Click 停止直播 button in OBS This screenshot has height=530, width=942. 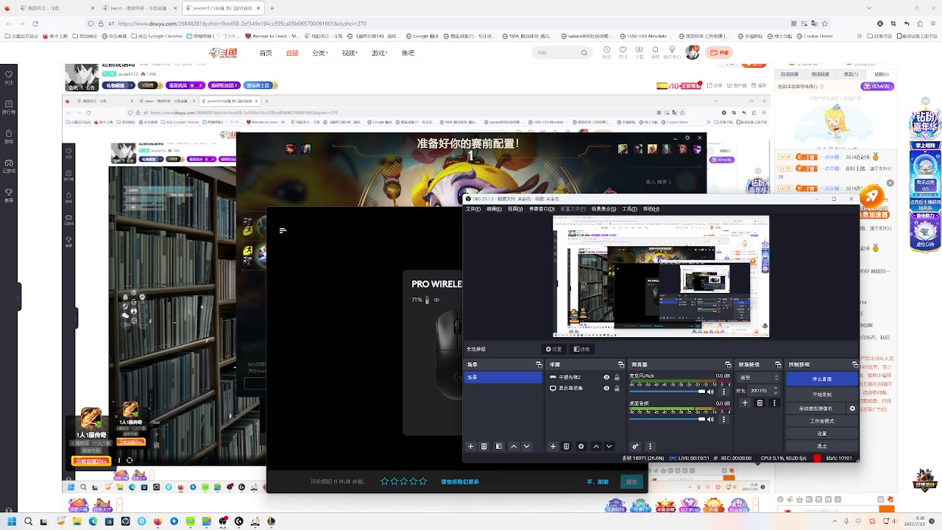click(x=822, y=379)
